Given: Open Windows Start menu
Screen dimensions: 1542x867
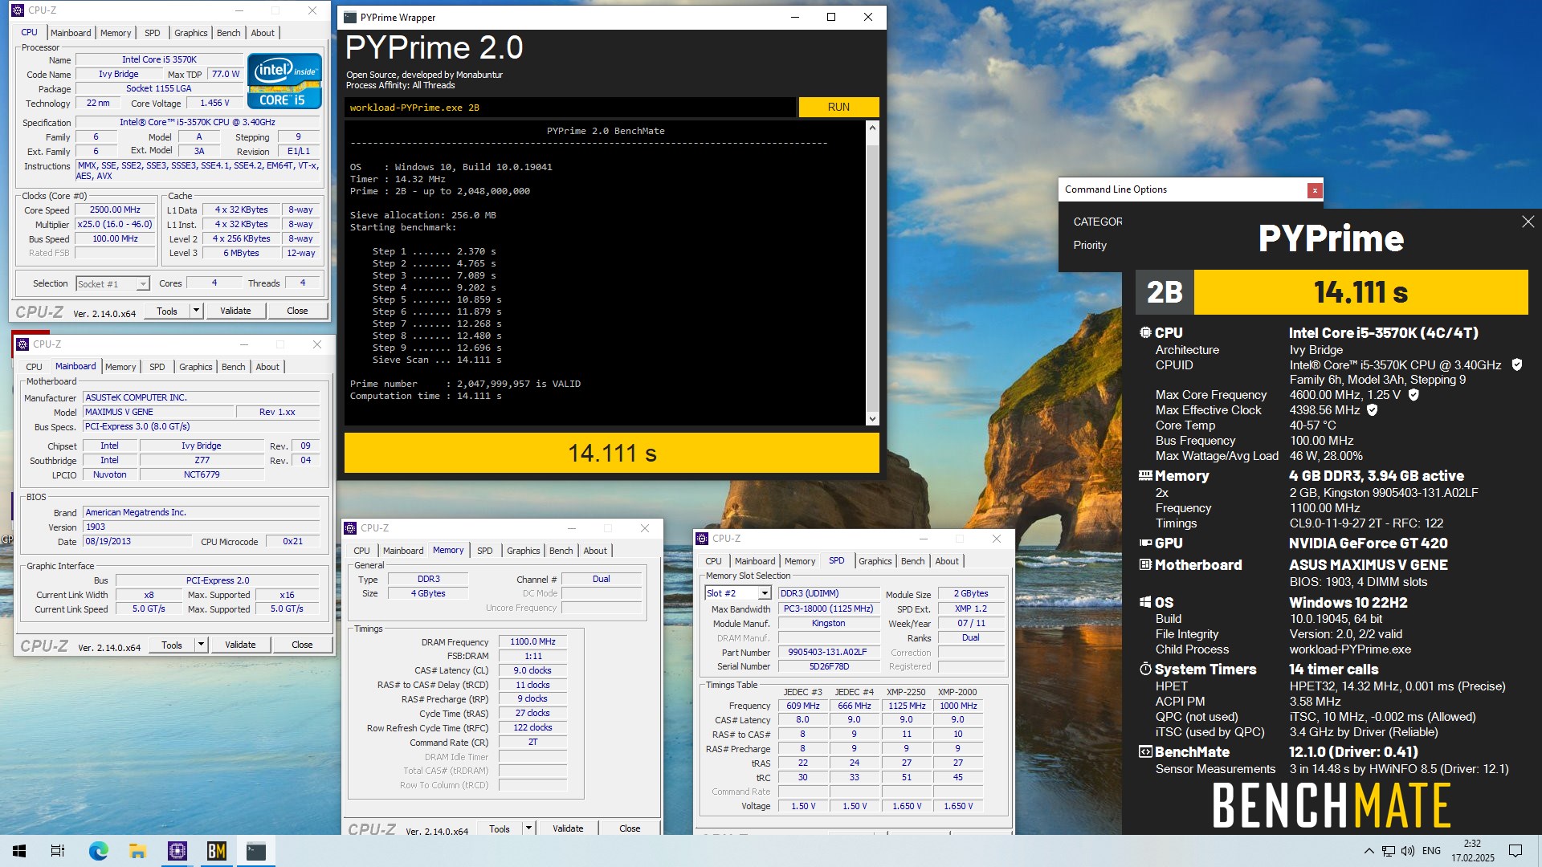Looking at the screenshot, I should 19,851.
